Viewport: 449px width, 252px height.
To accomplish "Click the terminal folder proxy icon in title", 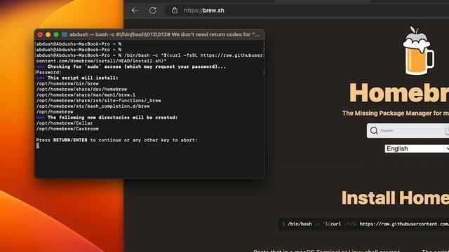I will [x=65, y=34].
